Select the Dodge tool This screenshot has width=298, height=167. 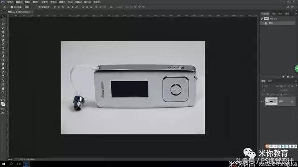click(3, 68)
